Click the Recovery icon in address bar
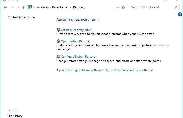 coord(30,7)
